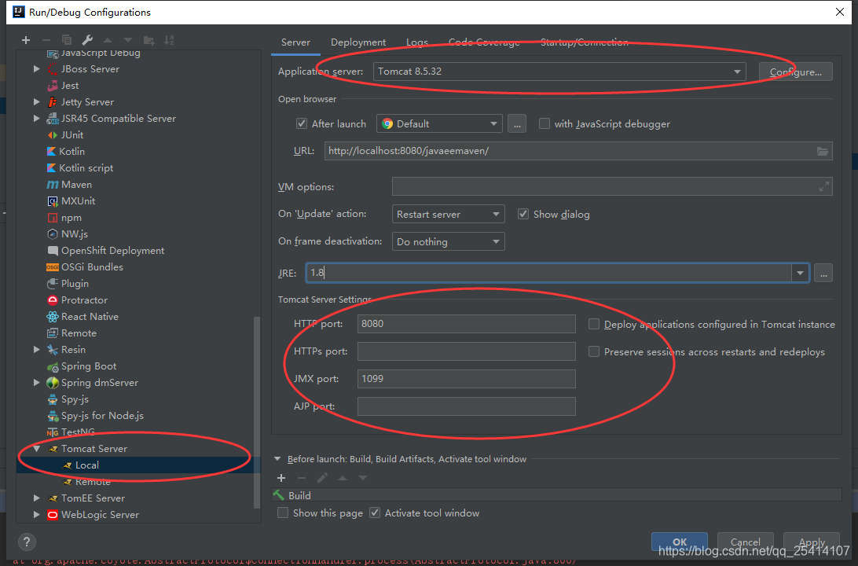The height and width of the screenshot is (566, 858).
Task: Open edit defaults wrench icon
Action: point(87,40)
